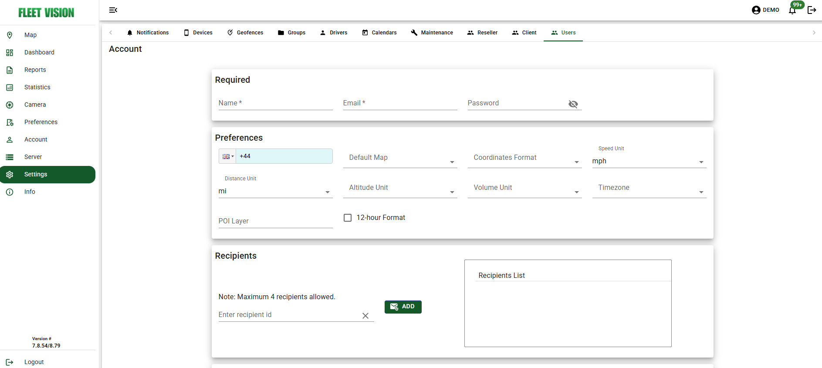Toggle password visibility eye icon
The image size is (822, 368).
pos(573,104)
